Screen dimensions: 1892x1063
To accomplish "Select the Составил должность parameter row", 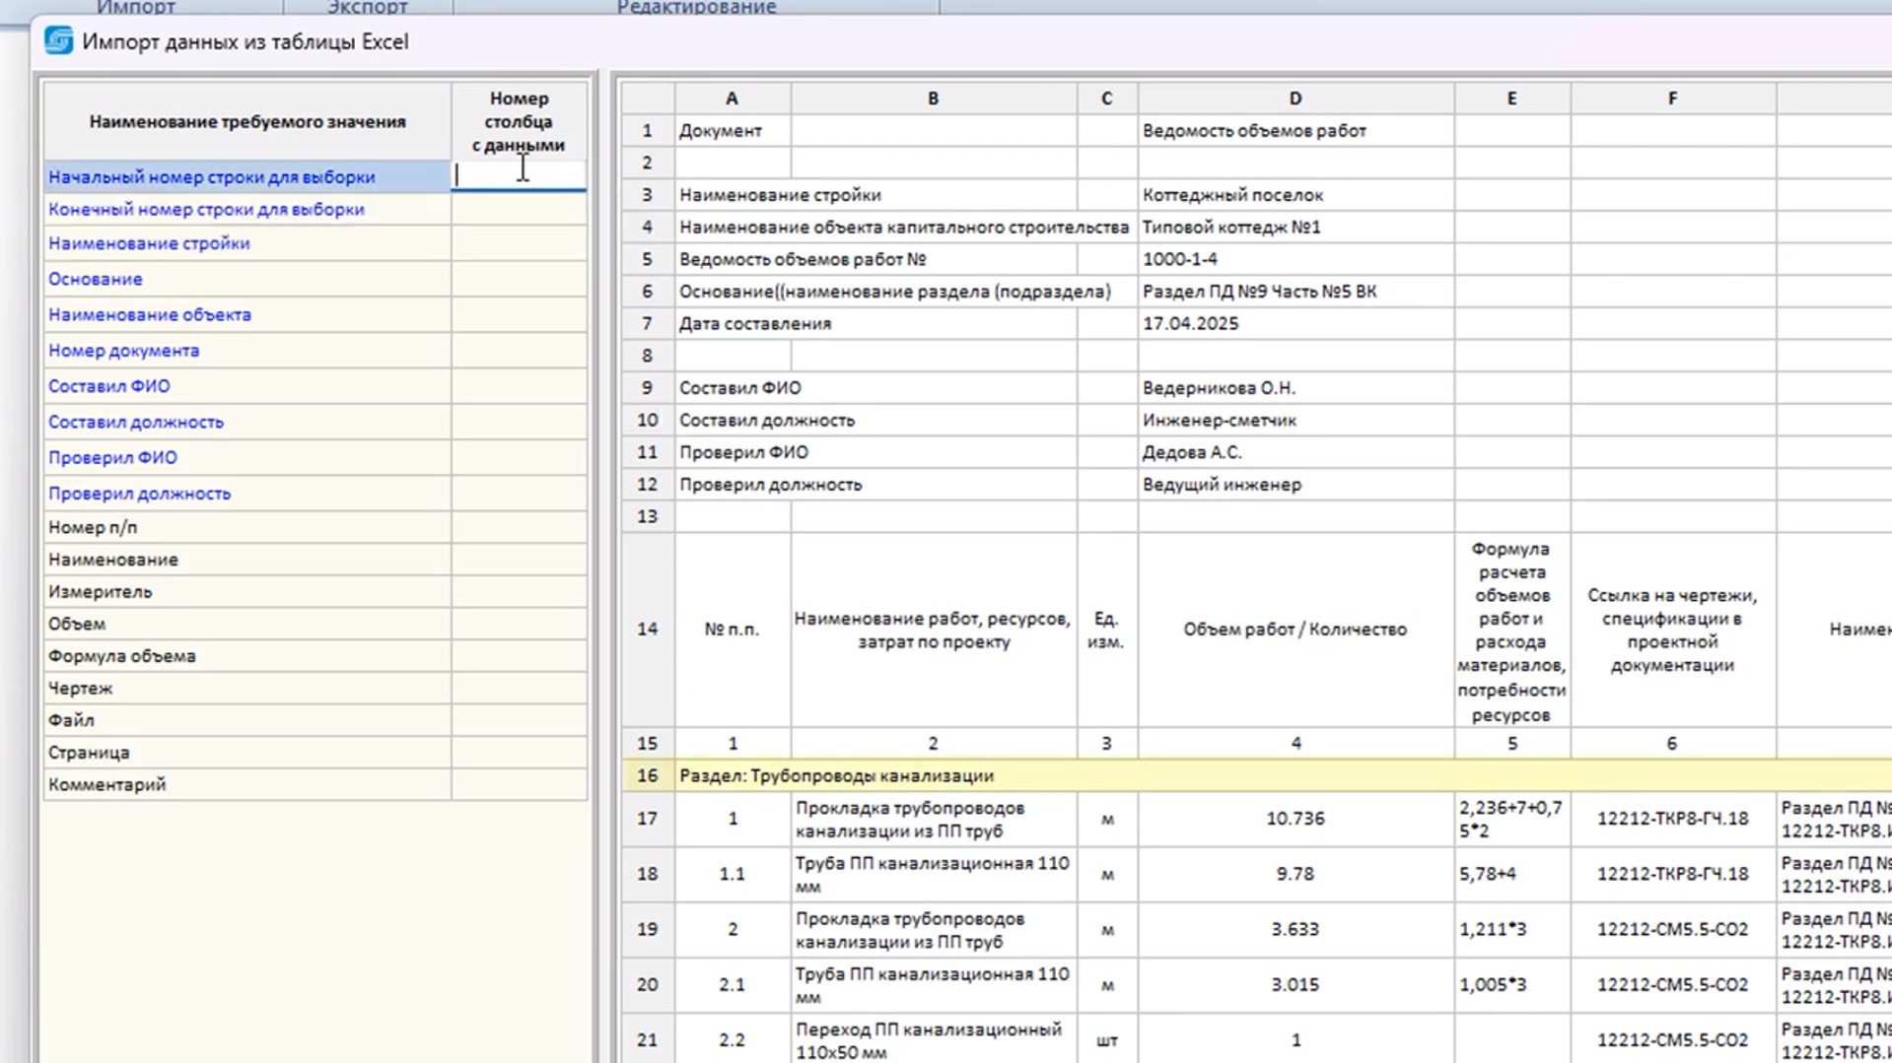I will coord(315,422).
